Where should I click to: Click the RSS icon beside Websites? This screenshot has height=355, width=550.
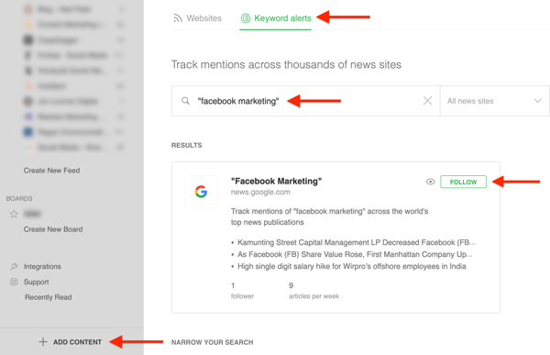pyautogui.click(x=178, y=18)
